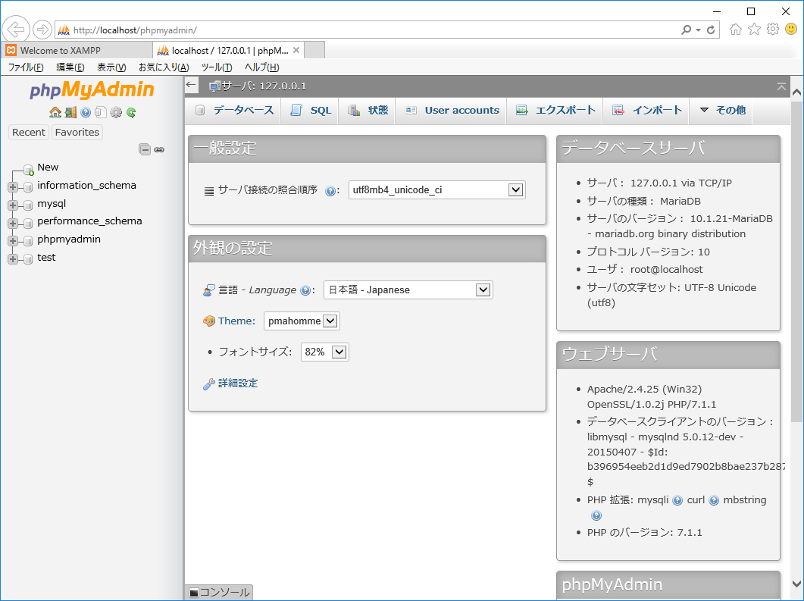The height and width of the screenshot is (601, 804).
Task: Toggle the console panel at the bottom
Action: 218,593
